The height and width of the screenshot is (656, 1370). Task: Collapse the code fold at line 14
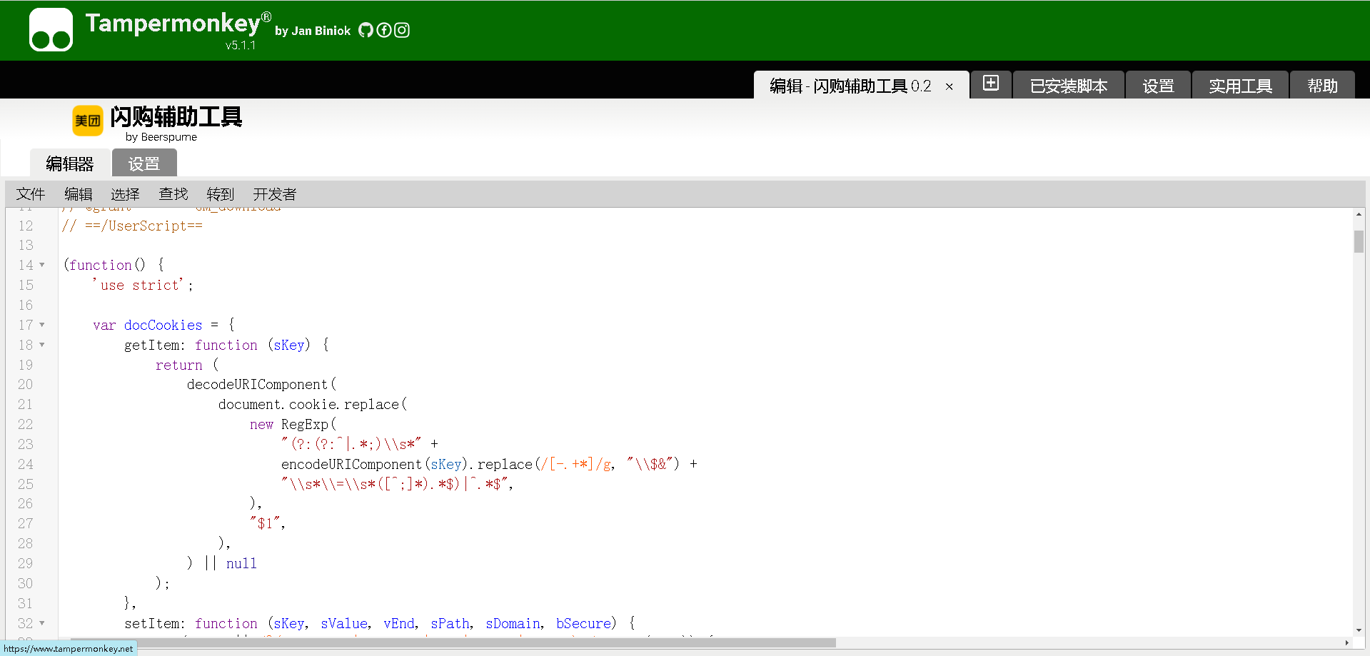[x=42, y=265]
